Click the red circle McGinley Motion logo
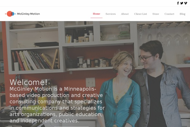190x127 pixels. (10, 14)
